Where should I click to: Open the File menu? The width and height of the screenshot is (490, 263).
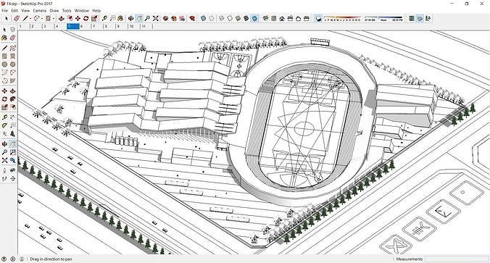click(x=4, y=10)
